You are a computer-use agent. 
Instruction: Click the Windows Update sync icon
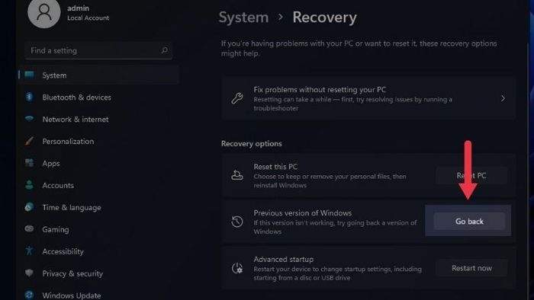pyautogui.click(x=29, y=295)
